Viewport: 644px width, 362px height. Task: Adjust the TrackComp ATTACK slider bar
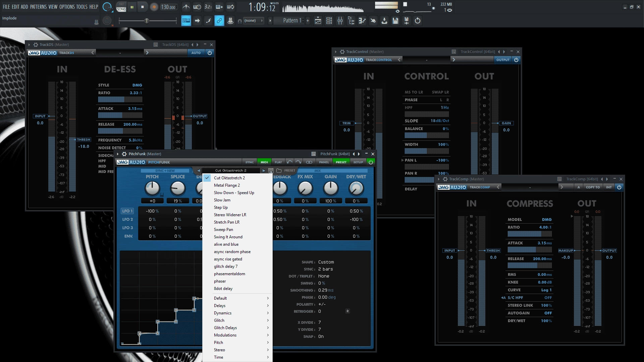pos(530,250)
